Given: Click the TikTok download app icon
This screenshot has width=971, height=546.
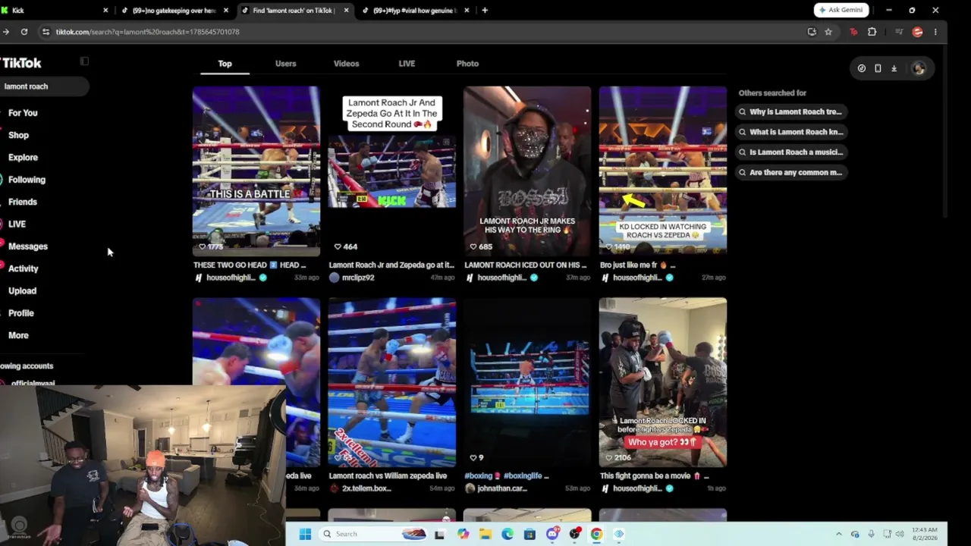Looking at the screenshot, I should click(x=894, y=68).
